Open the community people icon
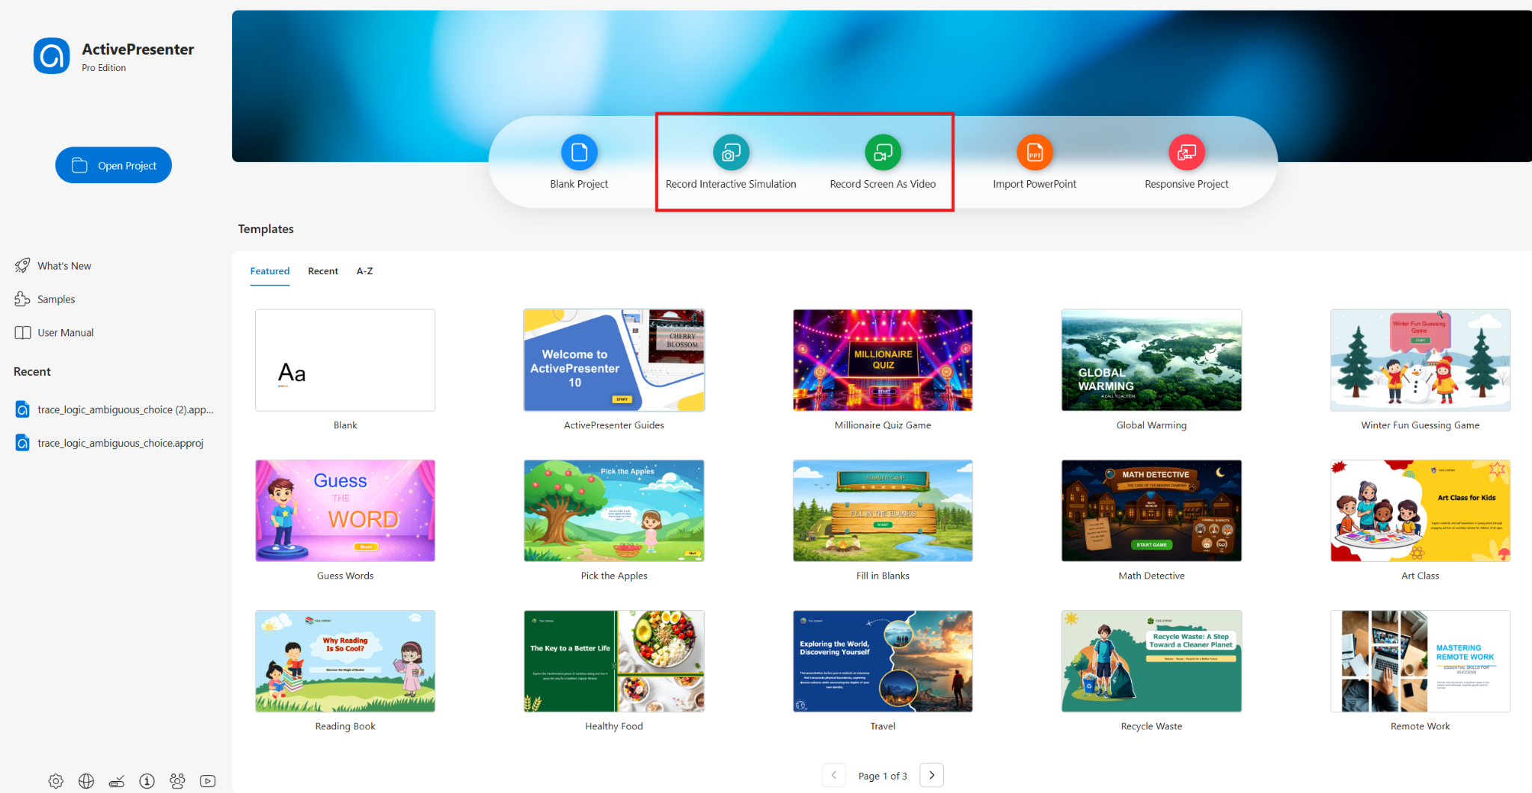This screenshot has width=1532, height=793. (177, 781)
